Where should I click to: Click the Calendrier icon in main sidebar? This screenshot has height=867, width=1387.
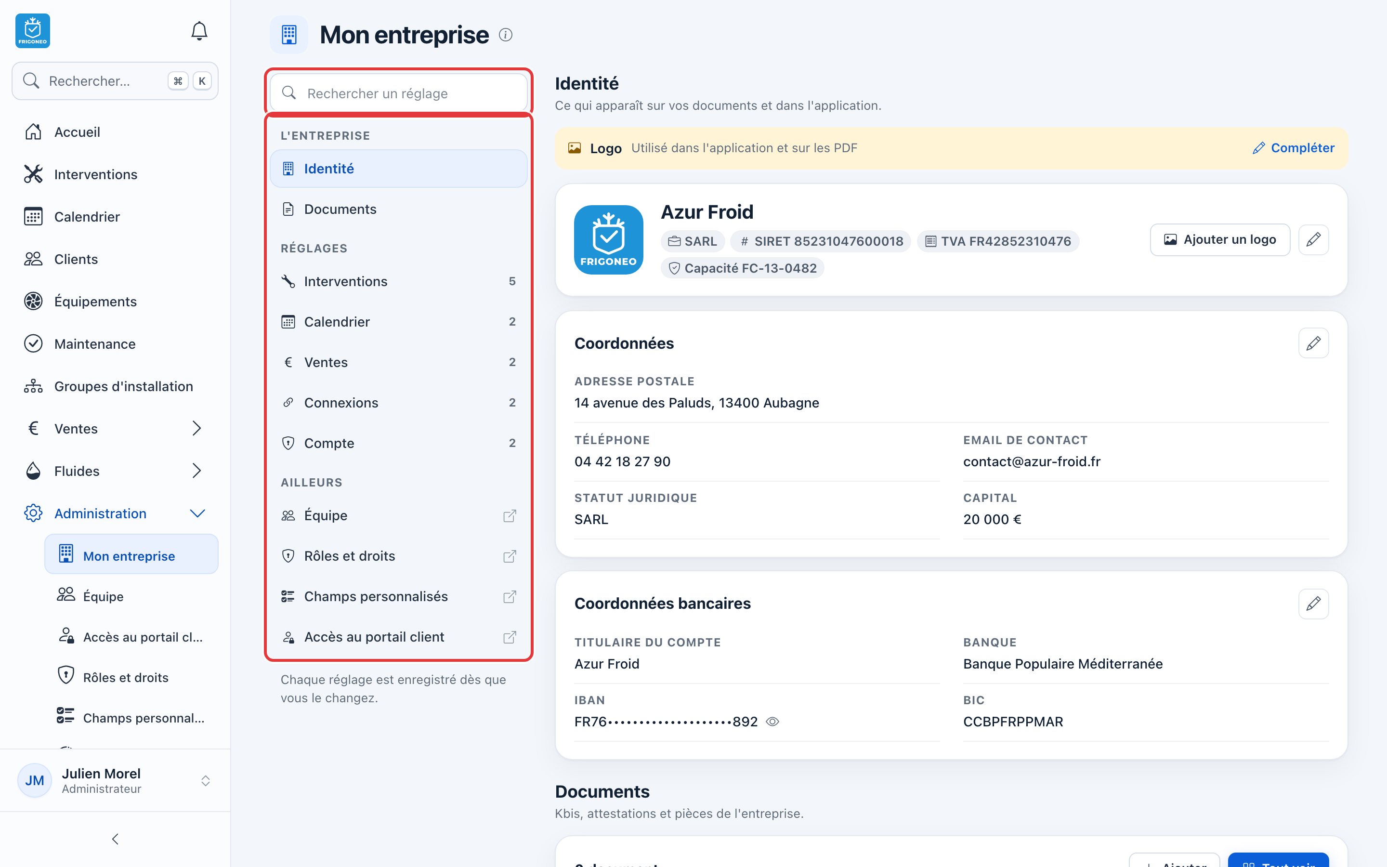pyautogui.click(x=33, y=216)
